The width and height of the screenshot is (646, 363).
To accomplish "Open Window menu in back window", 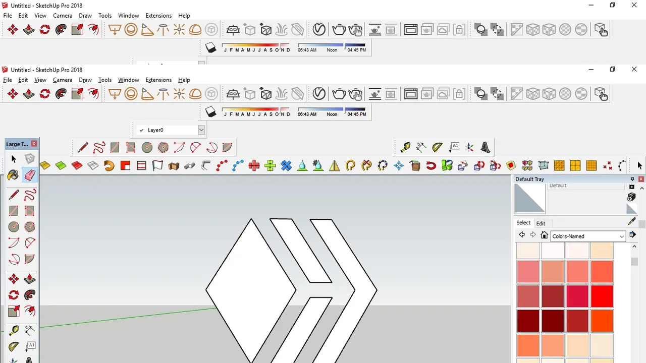I will [129, 16].
